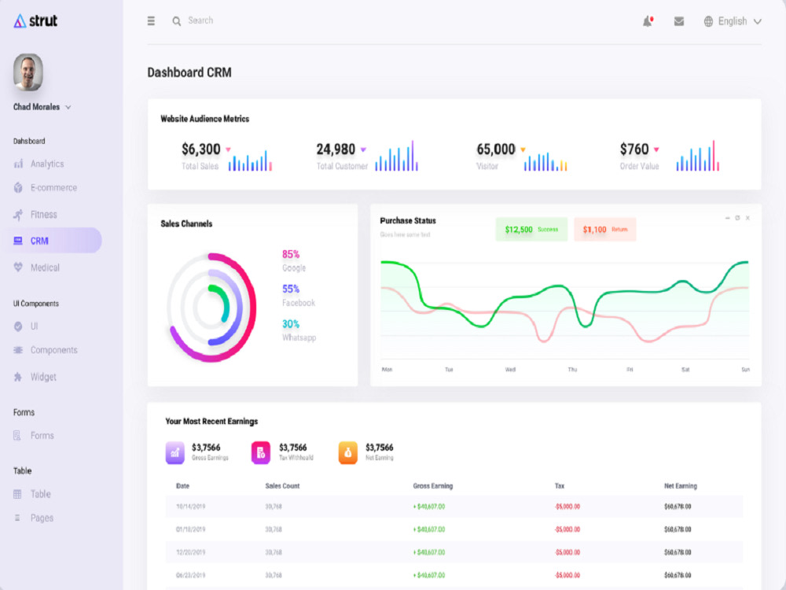Click the Sales Count column header

tap(282, 486)
